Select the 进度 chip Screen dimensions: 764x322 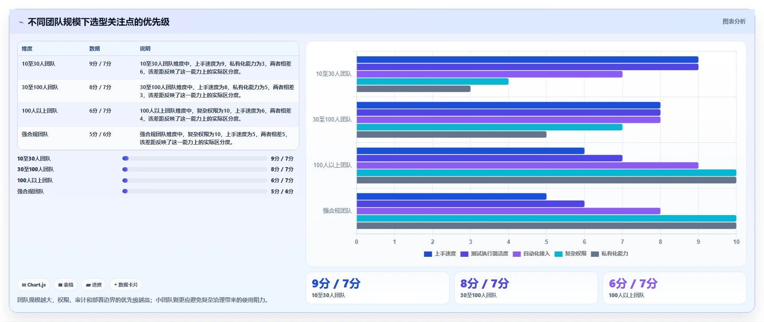[x=94, y=285]
